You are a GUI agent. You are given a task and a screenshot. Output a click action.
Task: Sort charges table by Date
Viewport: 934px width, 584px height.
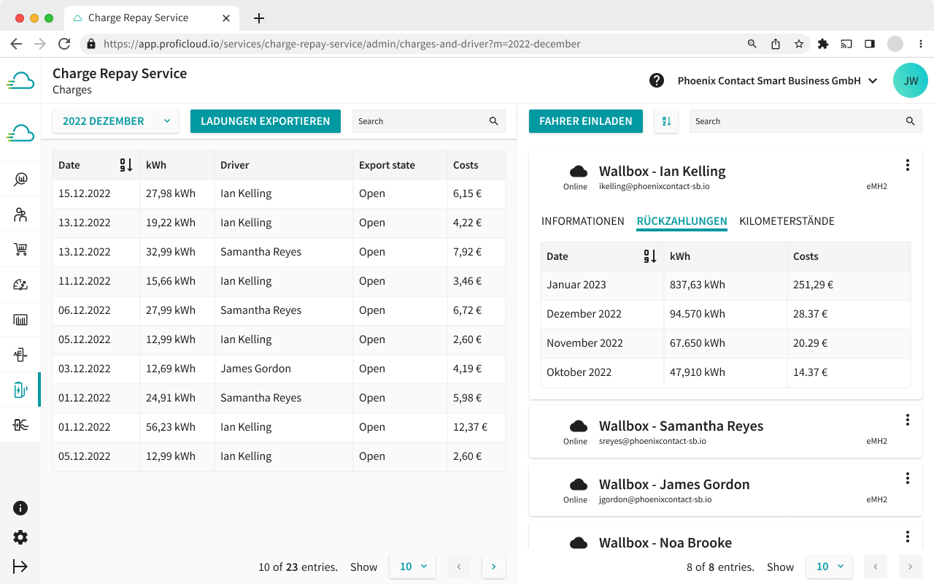[126, 165]
